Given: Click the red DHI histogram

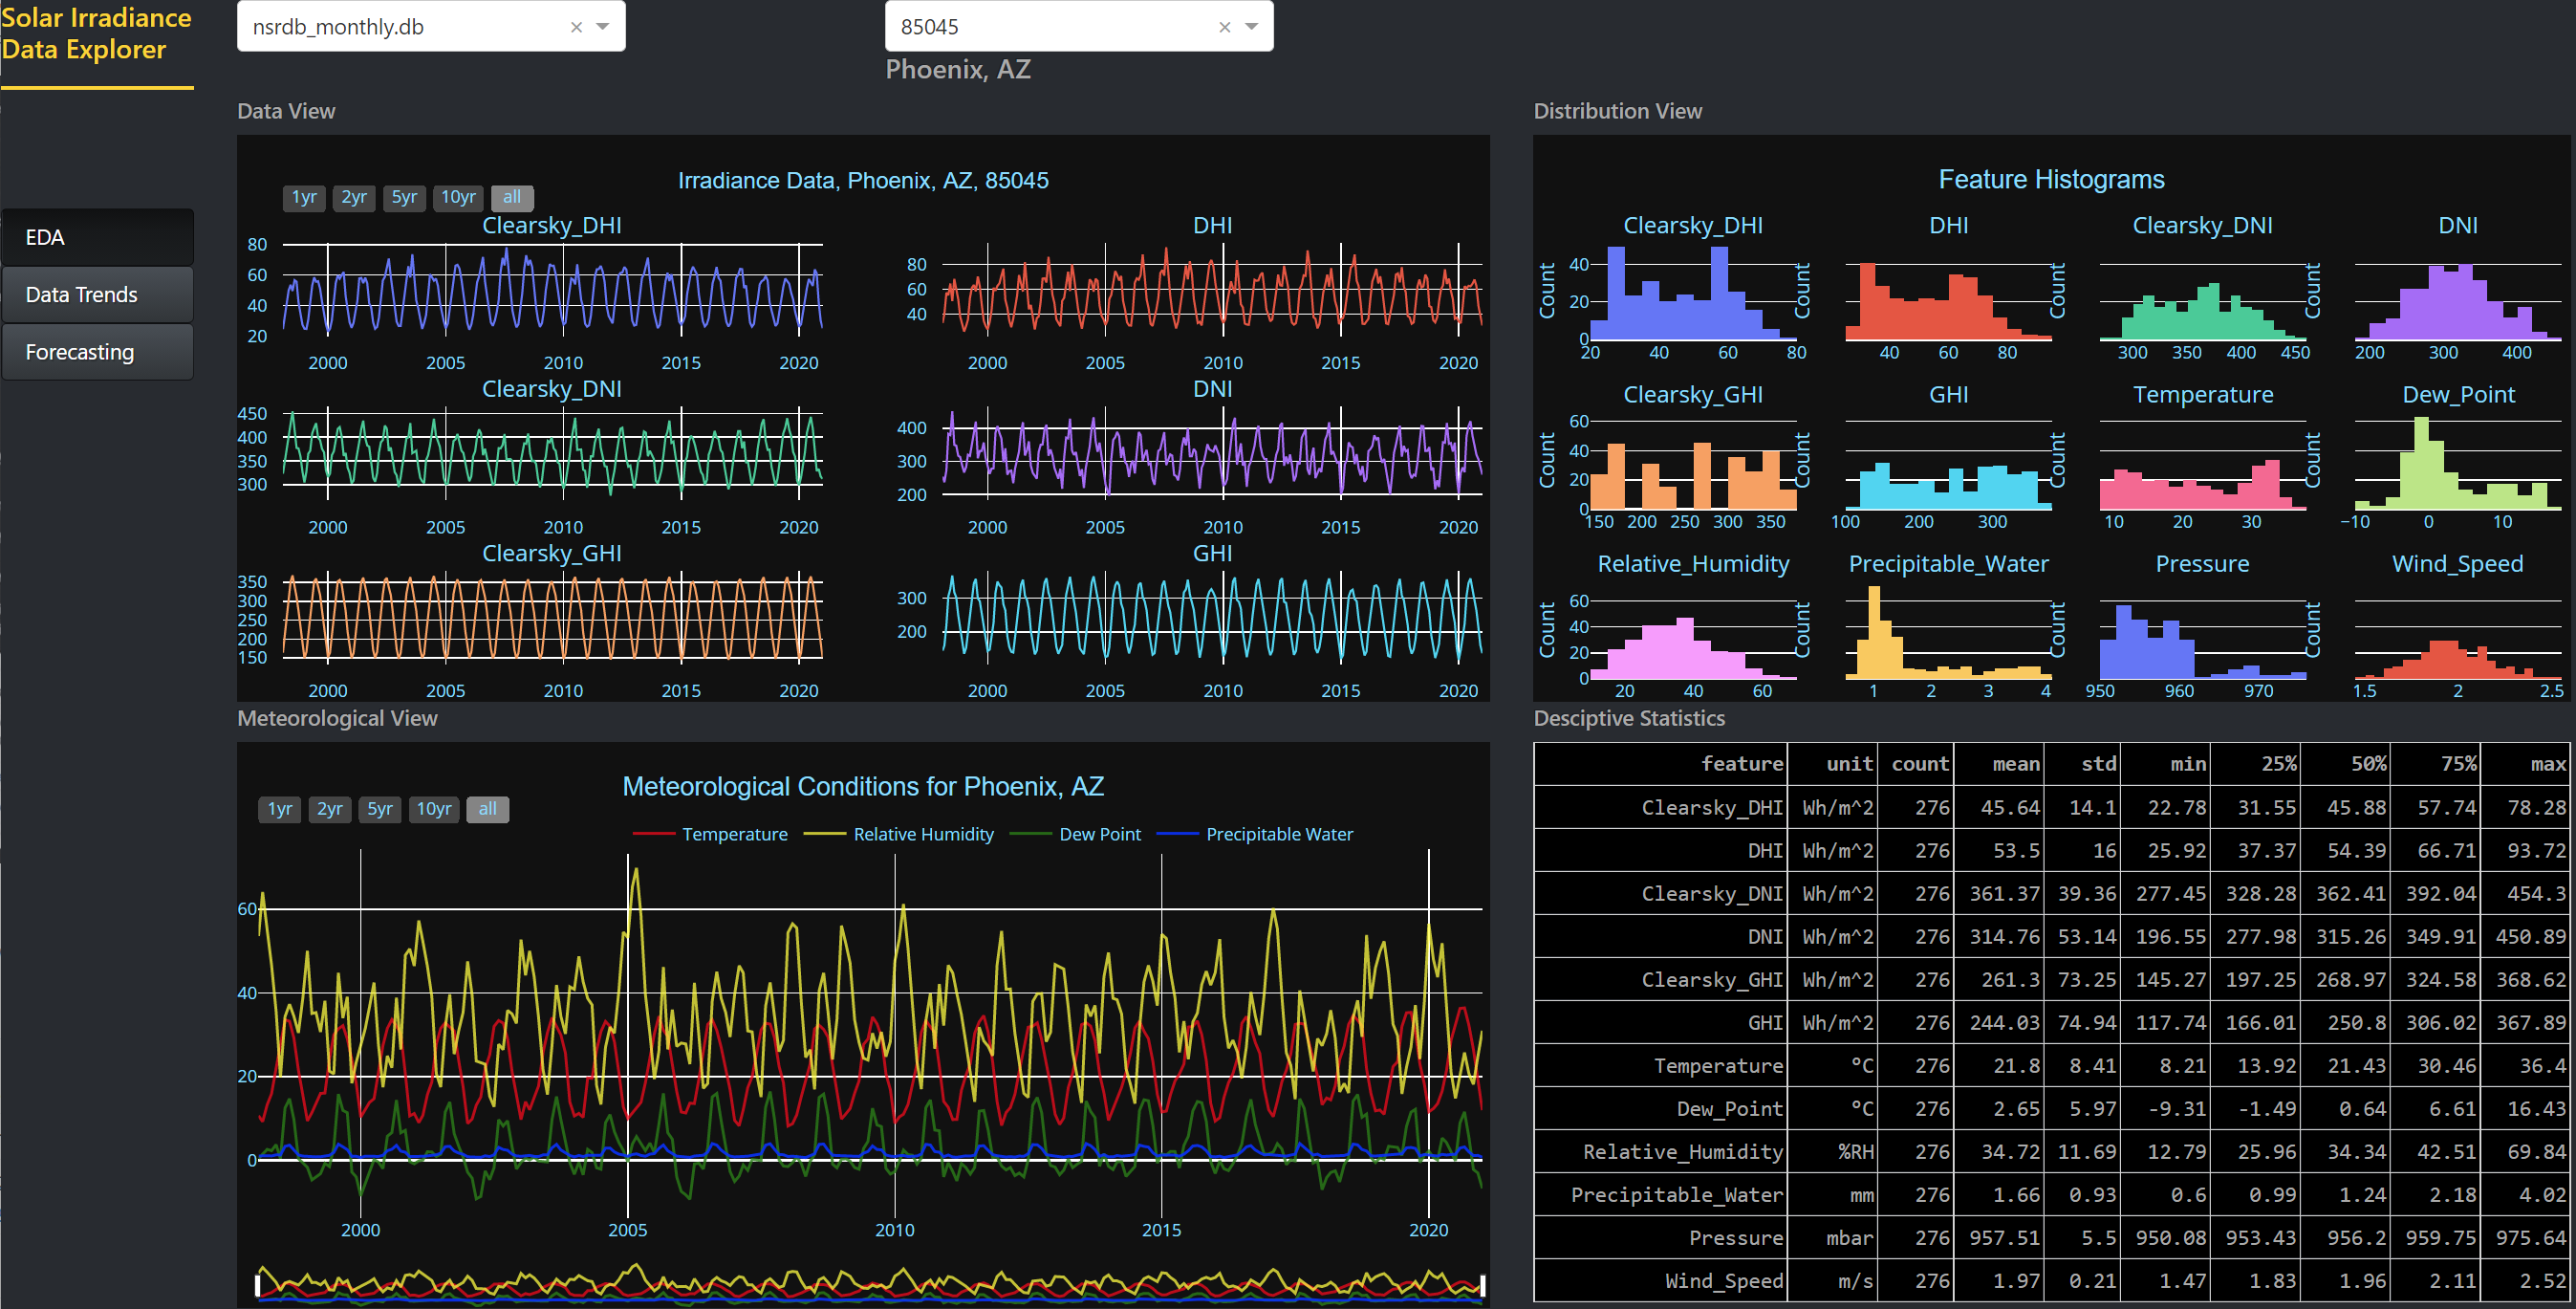Looking at the screenshot, I should (1948, 301).
